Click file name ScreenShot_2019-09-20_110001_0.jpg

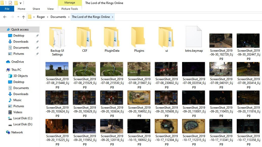[194, 111]
